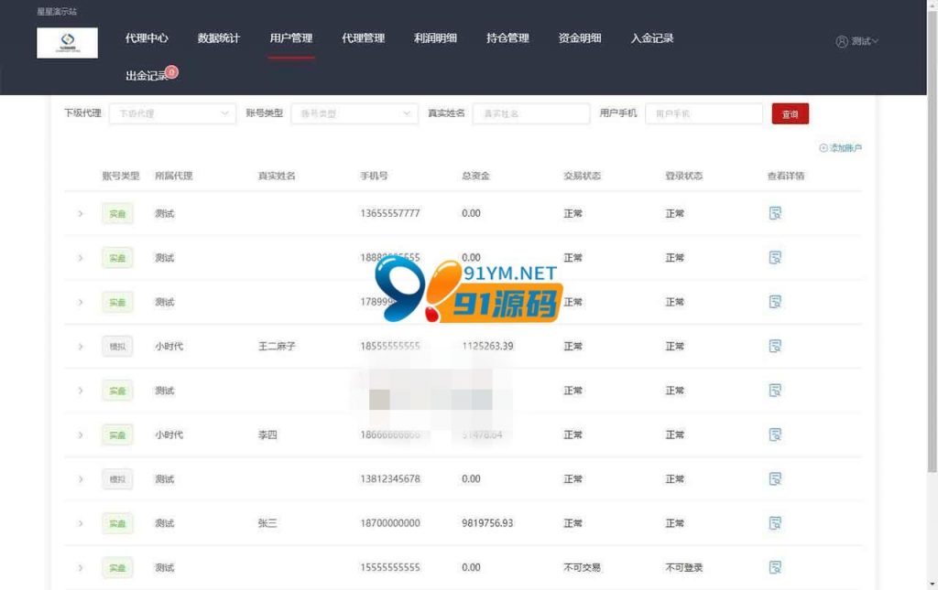938x590 pixels.
Task: Expand the row for 13655557777
Action: point(81,213)
